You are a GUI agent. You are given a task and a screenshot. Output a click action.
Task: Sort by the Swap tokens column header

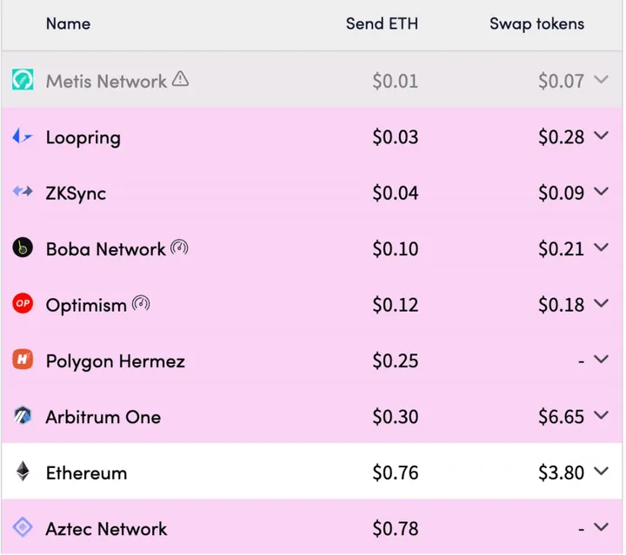click(536, 24)
